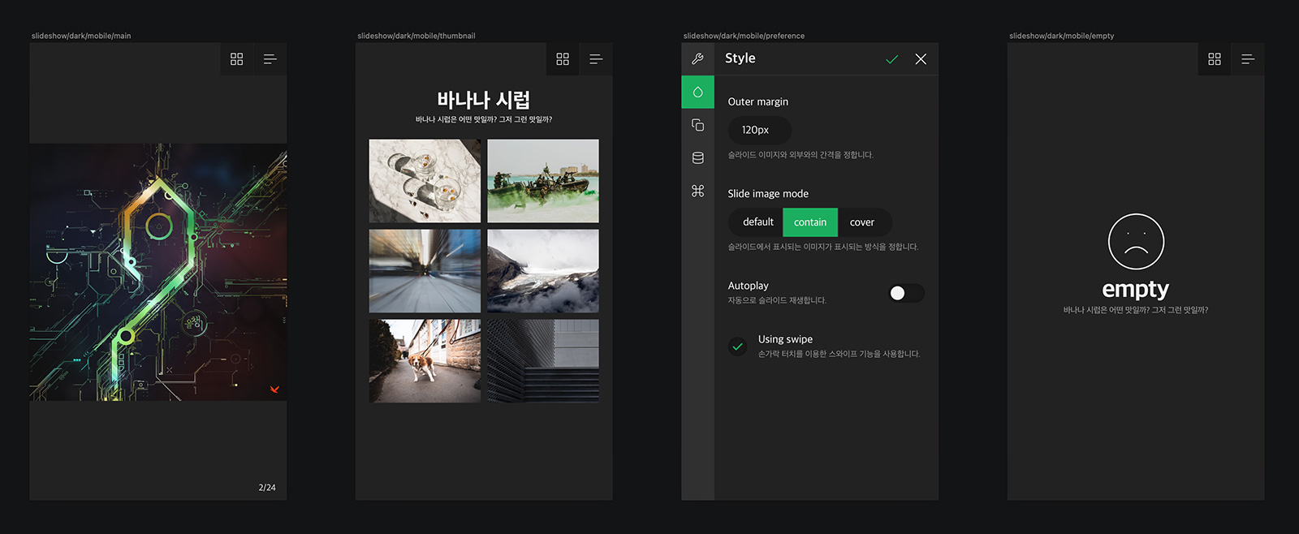Open hamburger menu in main slideshow panel

(270, 59)
